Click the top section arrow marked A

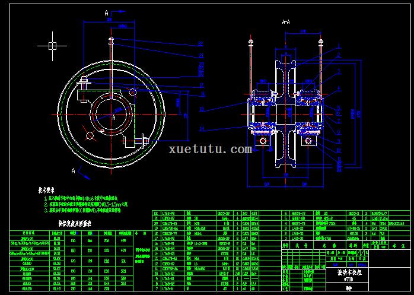tap(106, 12)
